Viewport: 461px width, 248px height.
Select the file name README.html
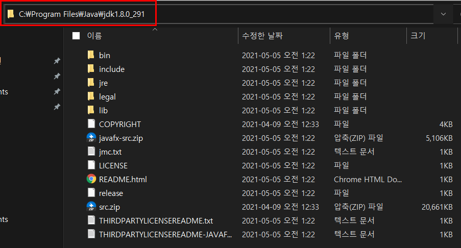click(123, 180)
